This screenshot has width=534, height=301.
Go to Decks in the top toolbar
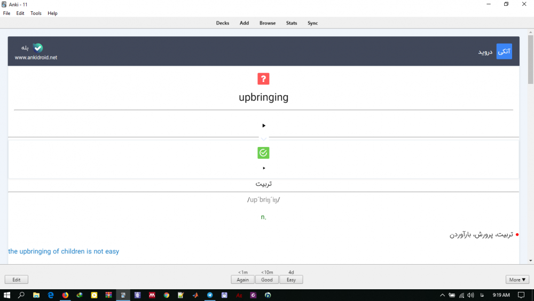tap(223, 23)
